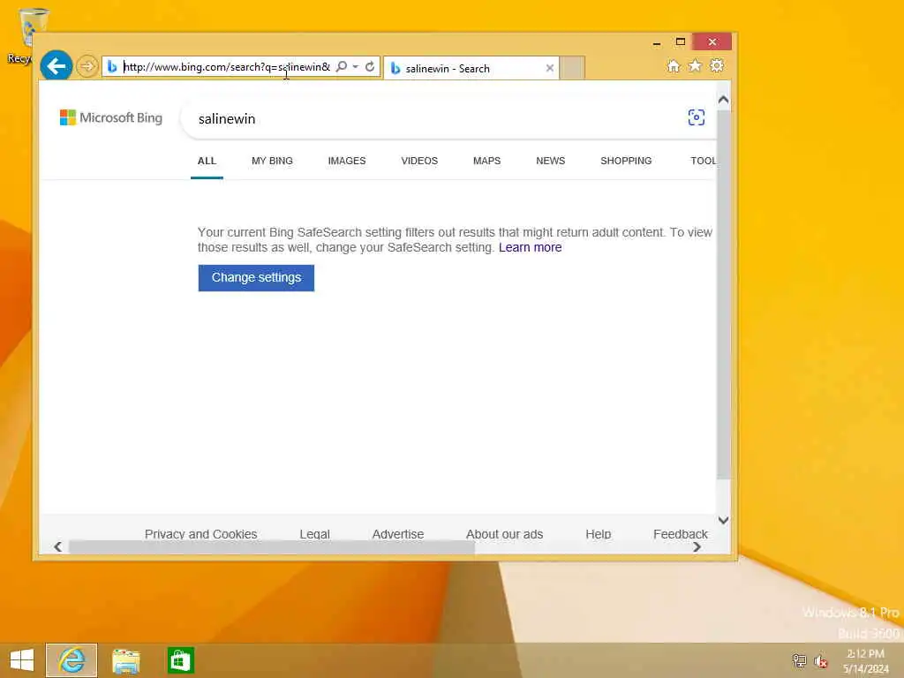Select the 'salinewin - Search' tab
904x678 pixels.
[x=471, y=68]
